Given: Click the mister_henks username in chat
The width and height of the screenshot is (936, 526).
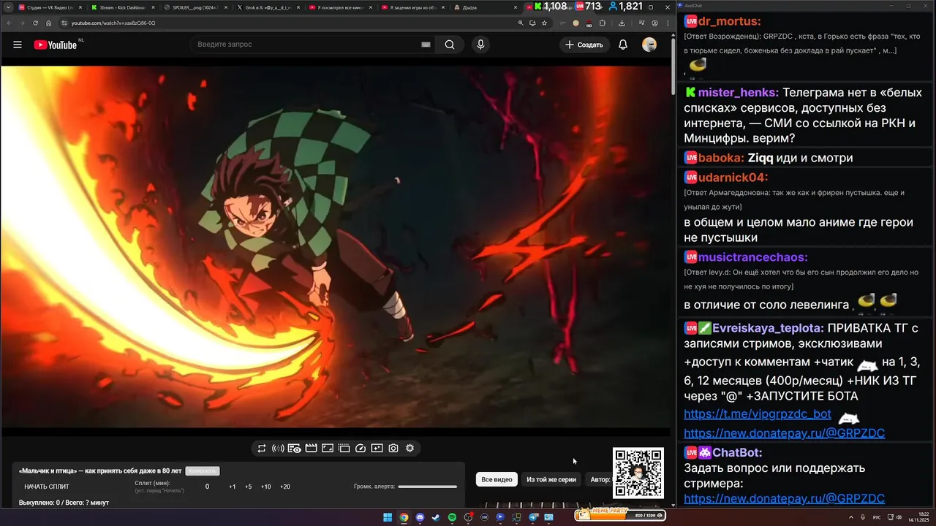Looking at the screenshot, I should [738, 93].
